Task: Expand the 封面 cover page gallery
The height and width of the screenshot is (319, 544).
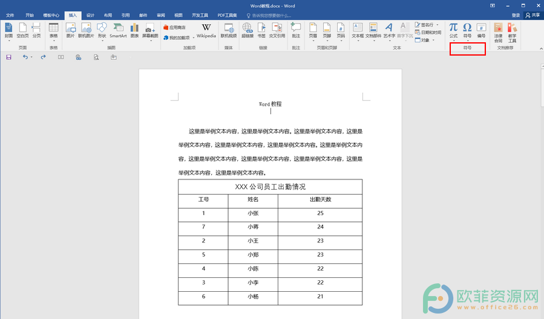Action: click(x=8, y=40)
